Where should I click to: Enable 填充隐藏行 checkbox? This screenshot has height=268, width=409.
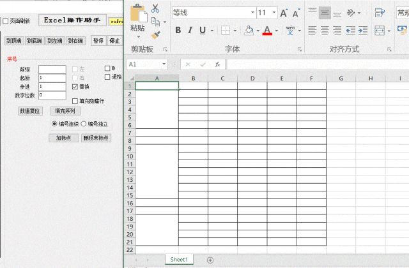[75, 101]
